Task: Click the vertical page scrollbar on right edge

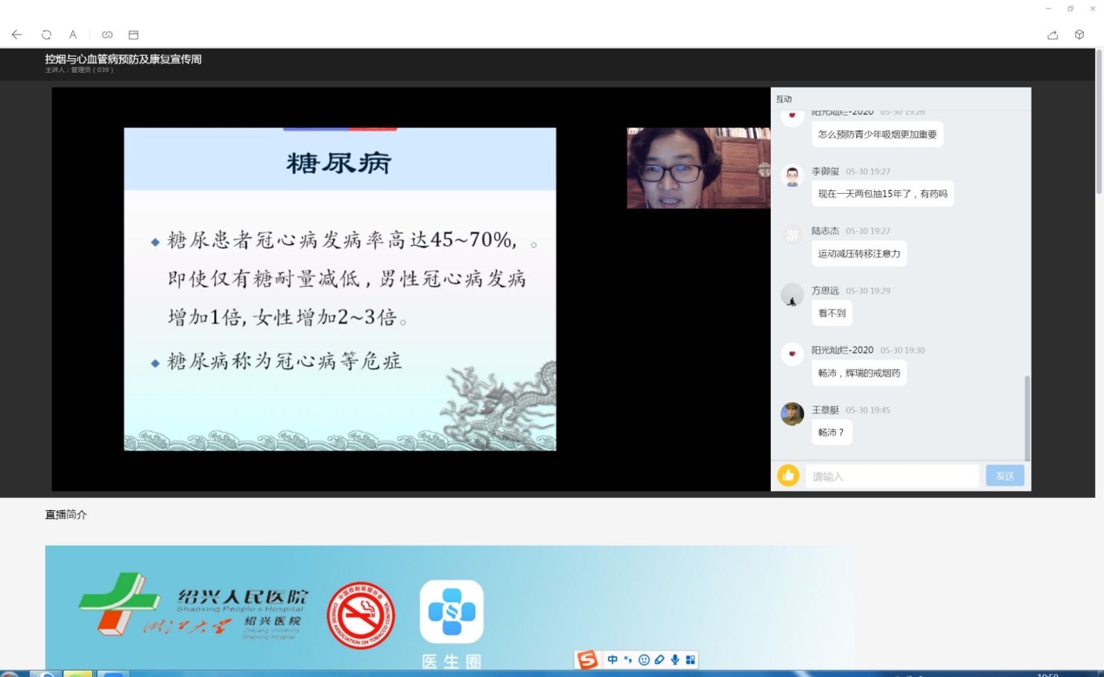Action: (1099, 122)
